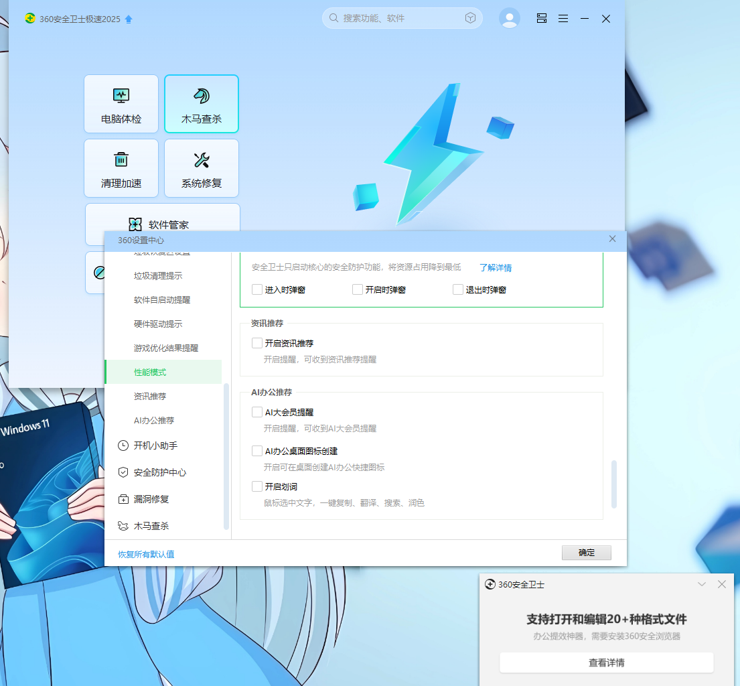This screenshot has height=686, width=740.
Task: Click the layout switch icon in title bar
Action: coord(541,18)
